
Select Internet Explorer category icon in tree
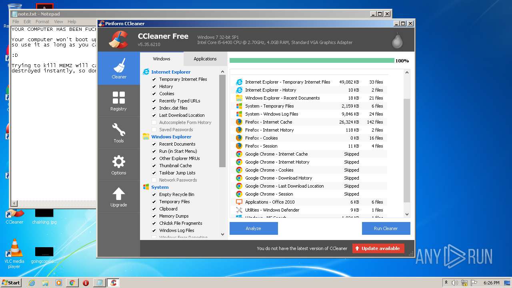click(146, 72)
